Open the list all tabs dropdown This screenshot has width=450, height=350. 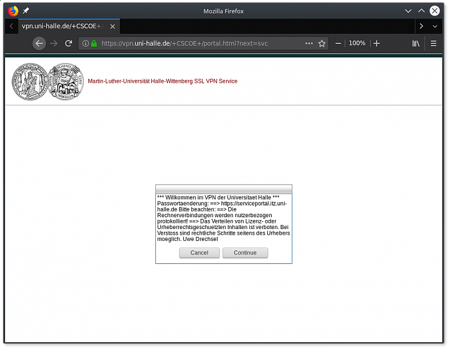435,26
